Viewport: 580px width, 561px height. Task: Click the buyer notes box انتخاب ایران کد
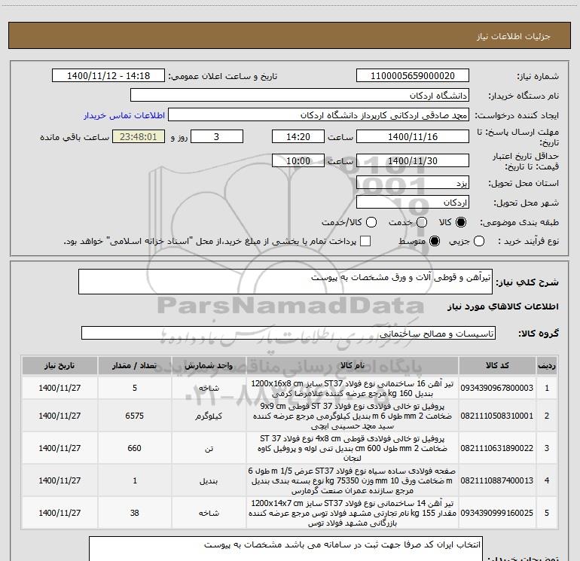[285, 549]
